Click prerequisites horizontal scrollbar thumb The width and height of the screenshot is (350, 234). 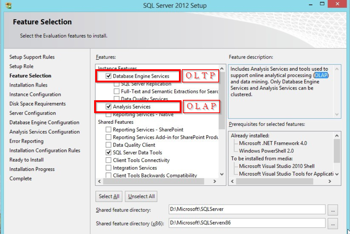point(274,181)
